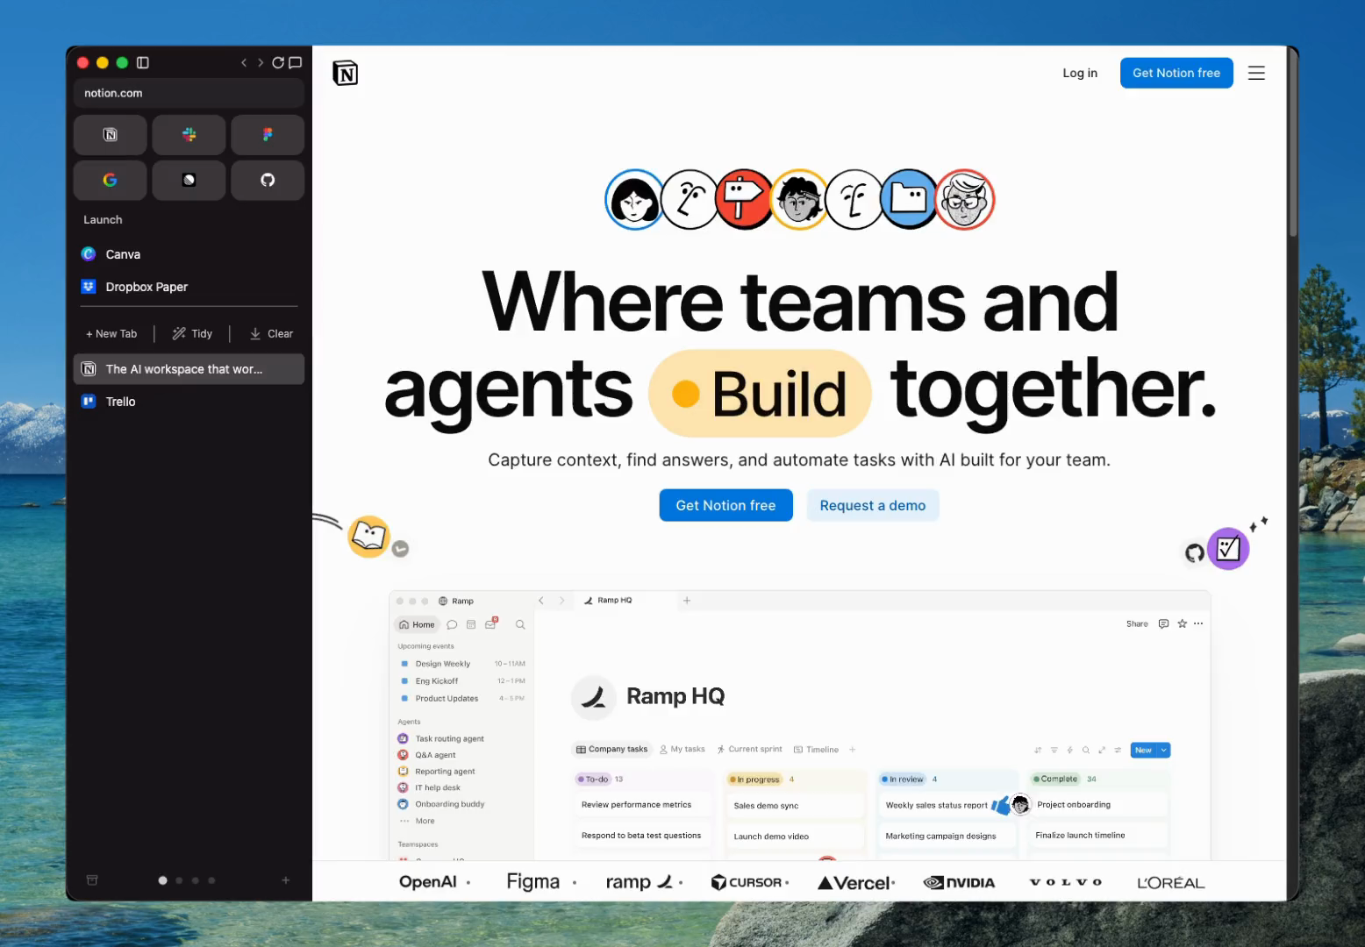Screen dimensions: 1365x947
Task: Click the Volvo logo in the customer strip
Action: pyautogui.click(x=1066, y=883)
